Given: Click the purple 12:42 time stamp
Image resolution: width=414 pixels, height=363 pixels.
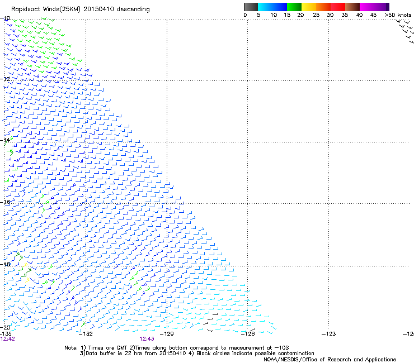Looking at the screenshot, I should click(7, 339).
